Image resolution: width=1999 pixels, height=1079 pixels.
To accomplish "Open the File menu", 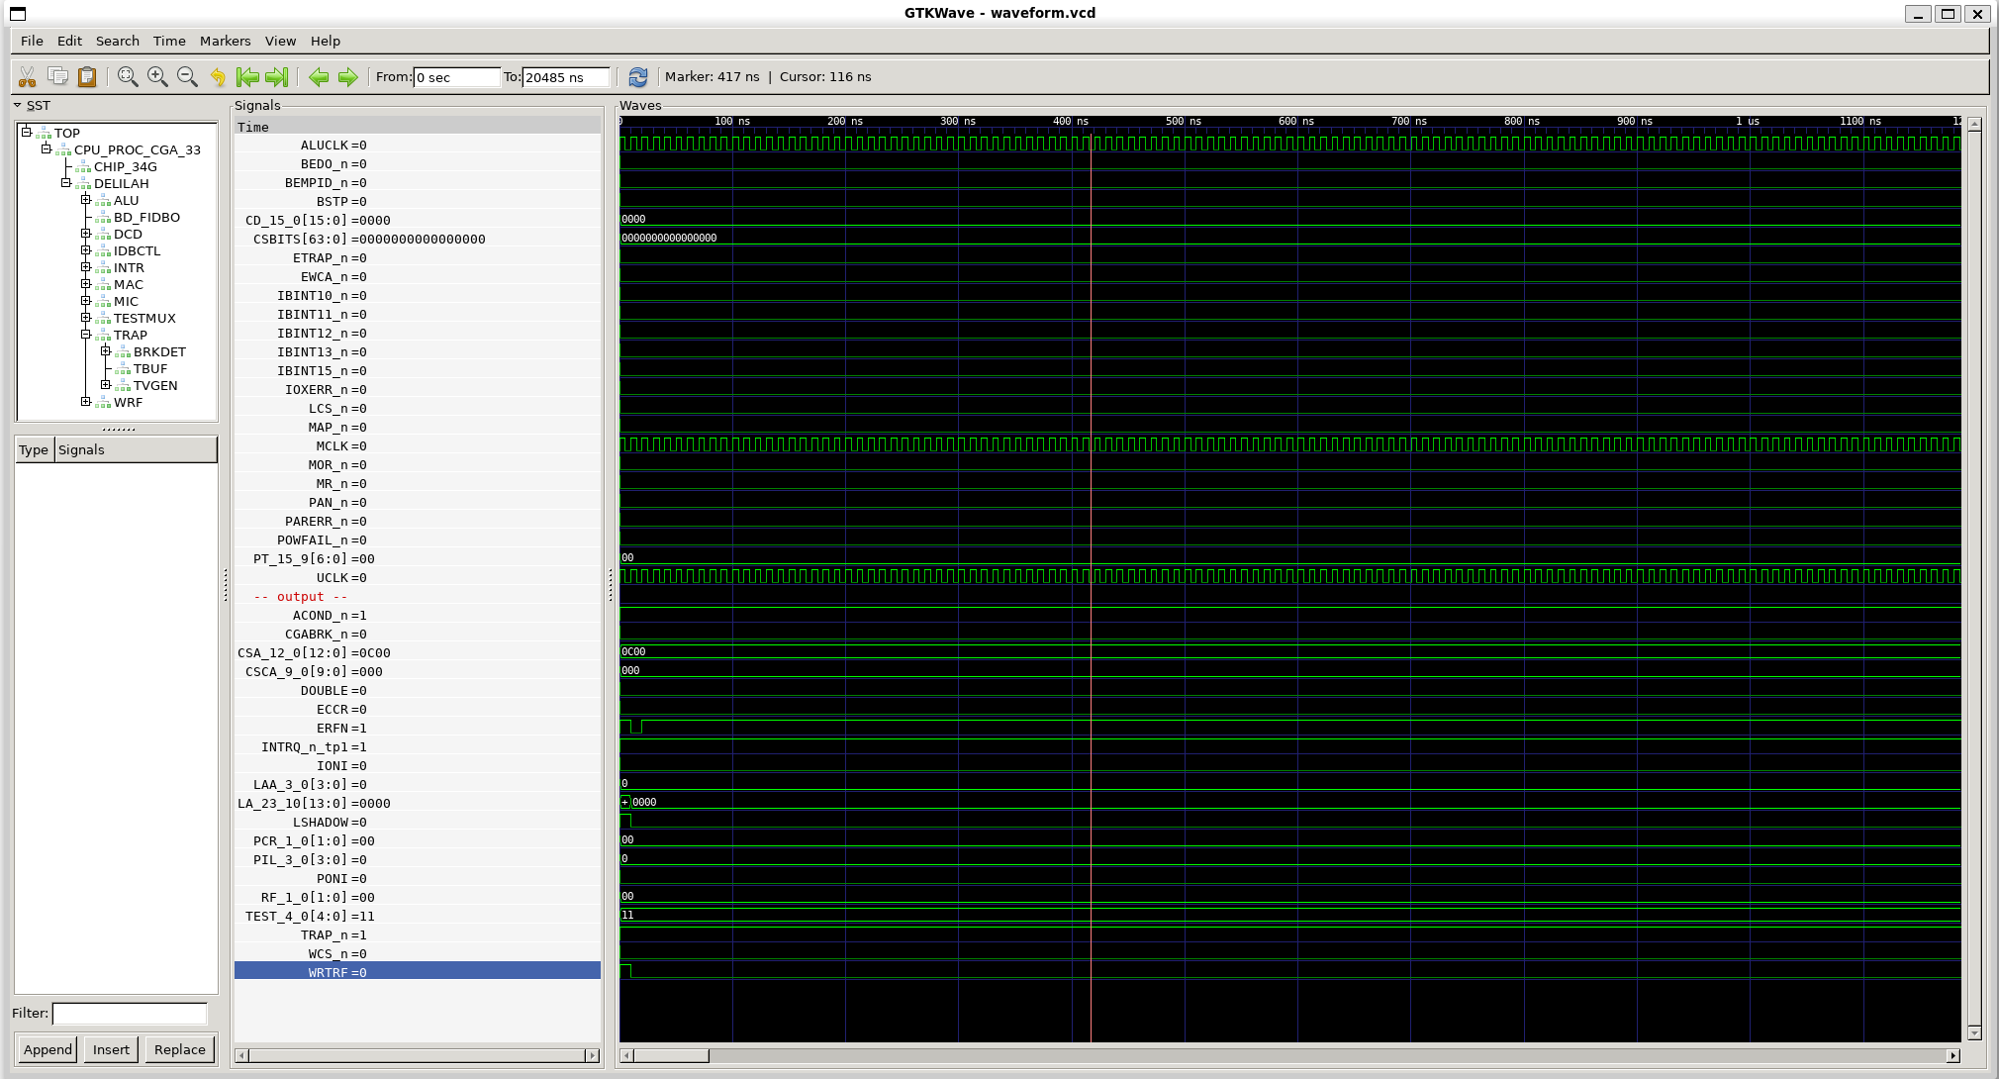I will [32, 41].
